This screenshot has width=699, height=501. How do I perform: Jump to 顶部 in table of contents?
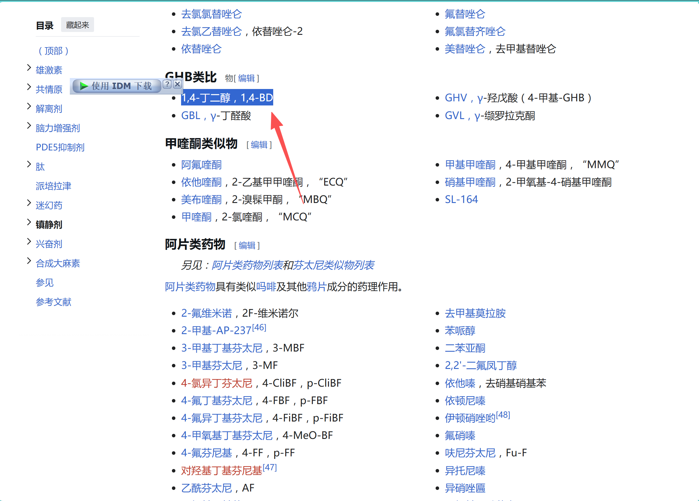(53, 51)
